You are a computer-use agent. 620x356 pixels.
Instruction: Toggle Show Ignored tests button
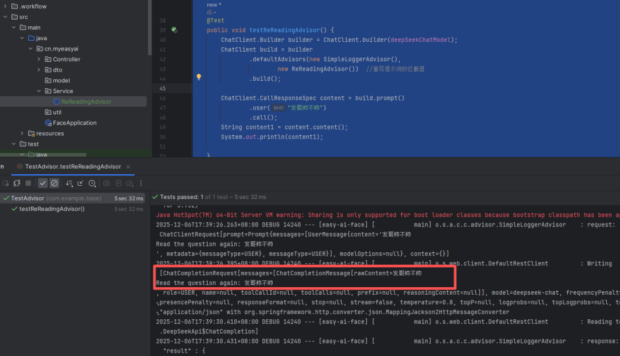pyautogui.click(x=54, y=183)
